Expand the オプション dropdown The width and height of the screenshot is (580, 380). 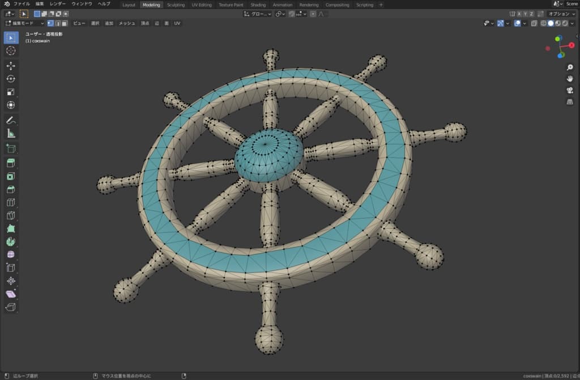coord(561,14)
